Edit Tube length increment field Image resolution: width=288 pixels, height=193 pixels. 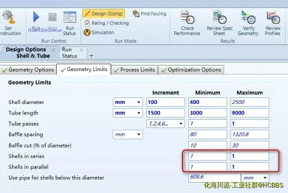click(x=165, y=113)
